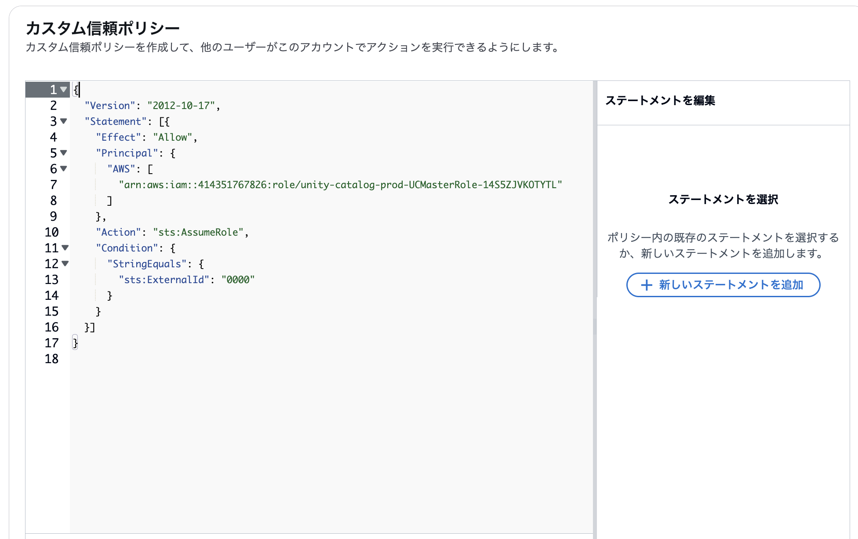The width and height of the screenshot is (858, 539).
Task: Click the splitter between editor and statement panel
Action: coord(595,327)
